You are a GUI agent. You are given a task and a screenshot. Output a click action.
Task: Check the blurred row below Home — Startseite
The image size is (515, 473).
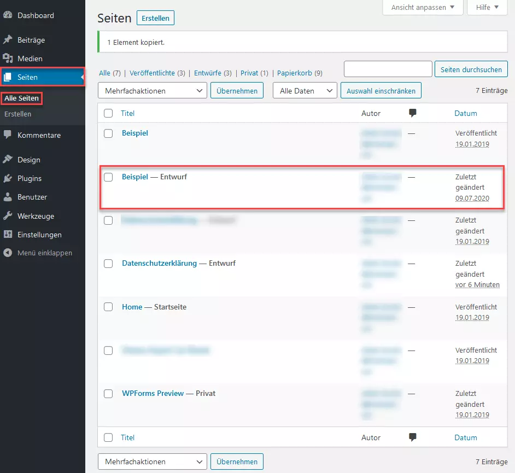tap(108, 351)
